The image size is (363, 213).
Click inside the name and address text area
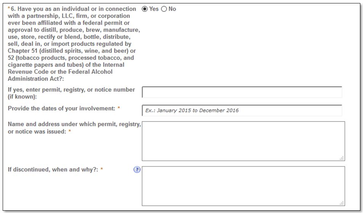tap(243, 141)
